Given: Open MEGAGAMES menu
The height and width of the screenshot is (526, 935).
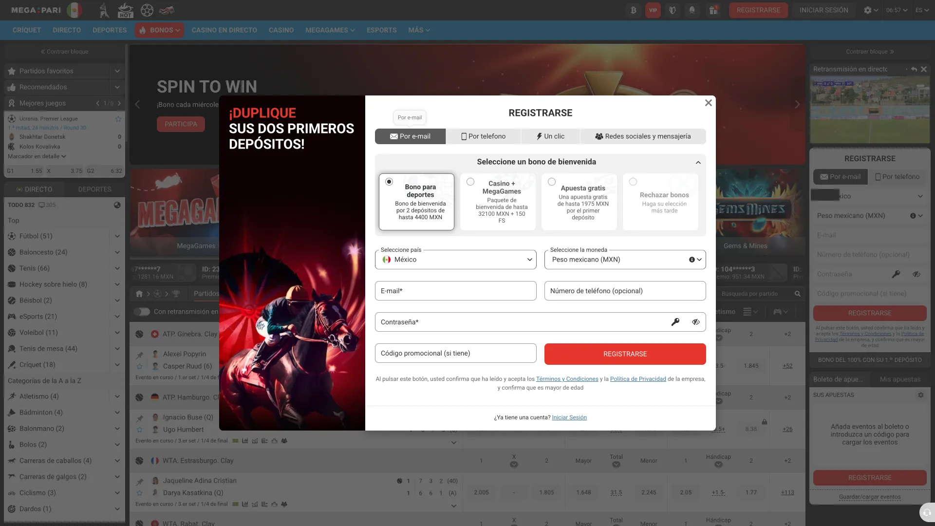Looking at the screenshot, I should [330, 30].
